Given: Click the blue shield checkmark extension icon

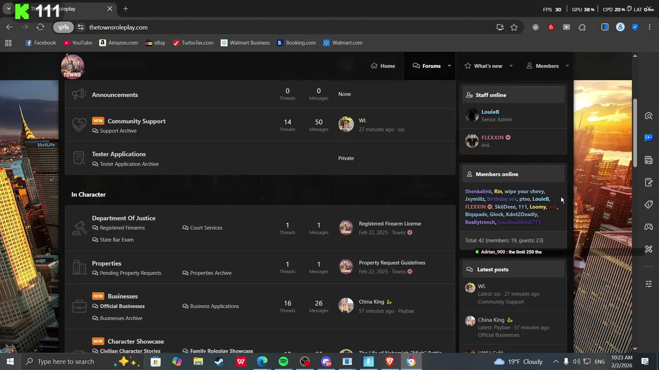Looking at the screenshot, I should pos(635,27).
